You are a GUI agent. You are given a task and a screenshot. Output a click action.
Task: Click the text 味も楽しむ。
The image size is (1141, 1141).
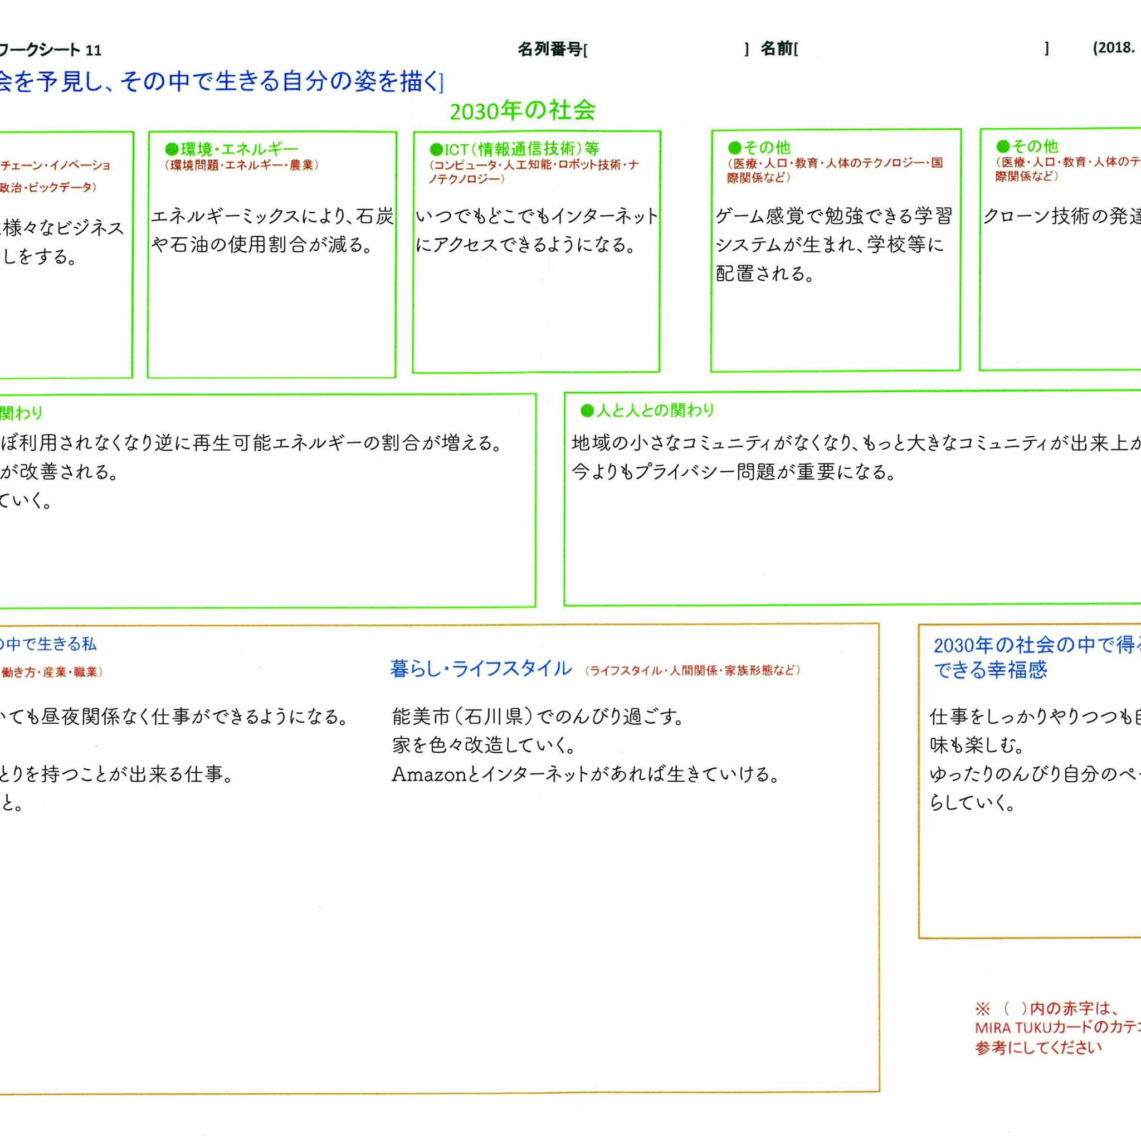[x=976, y=746]
